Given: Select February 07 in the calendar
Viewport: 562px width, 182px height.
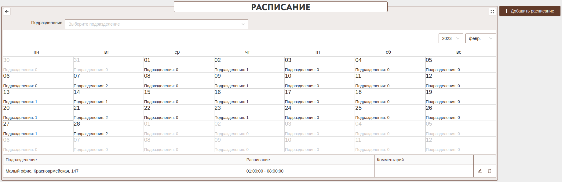Looking at the screenshot, I should pos(108,80).
